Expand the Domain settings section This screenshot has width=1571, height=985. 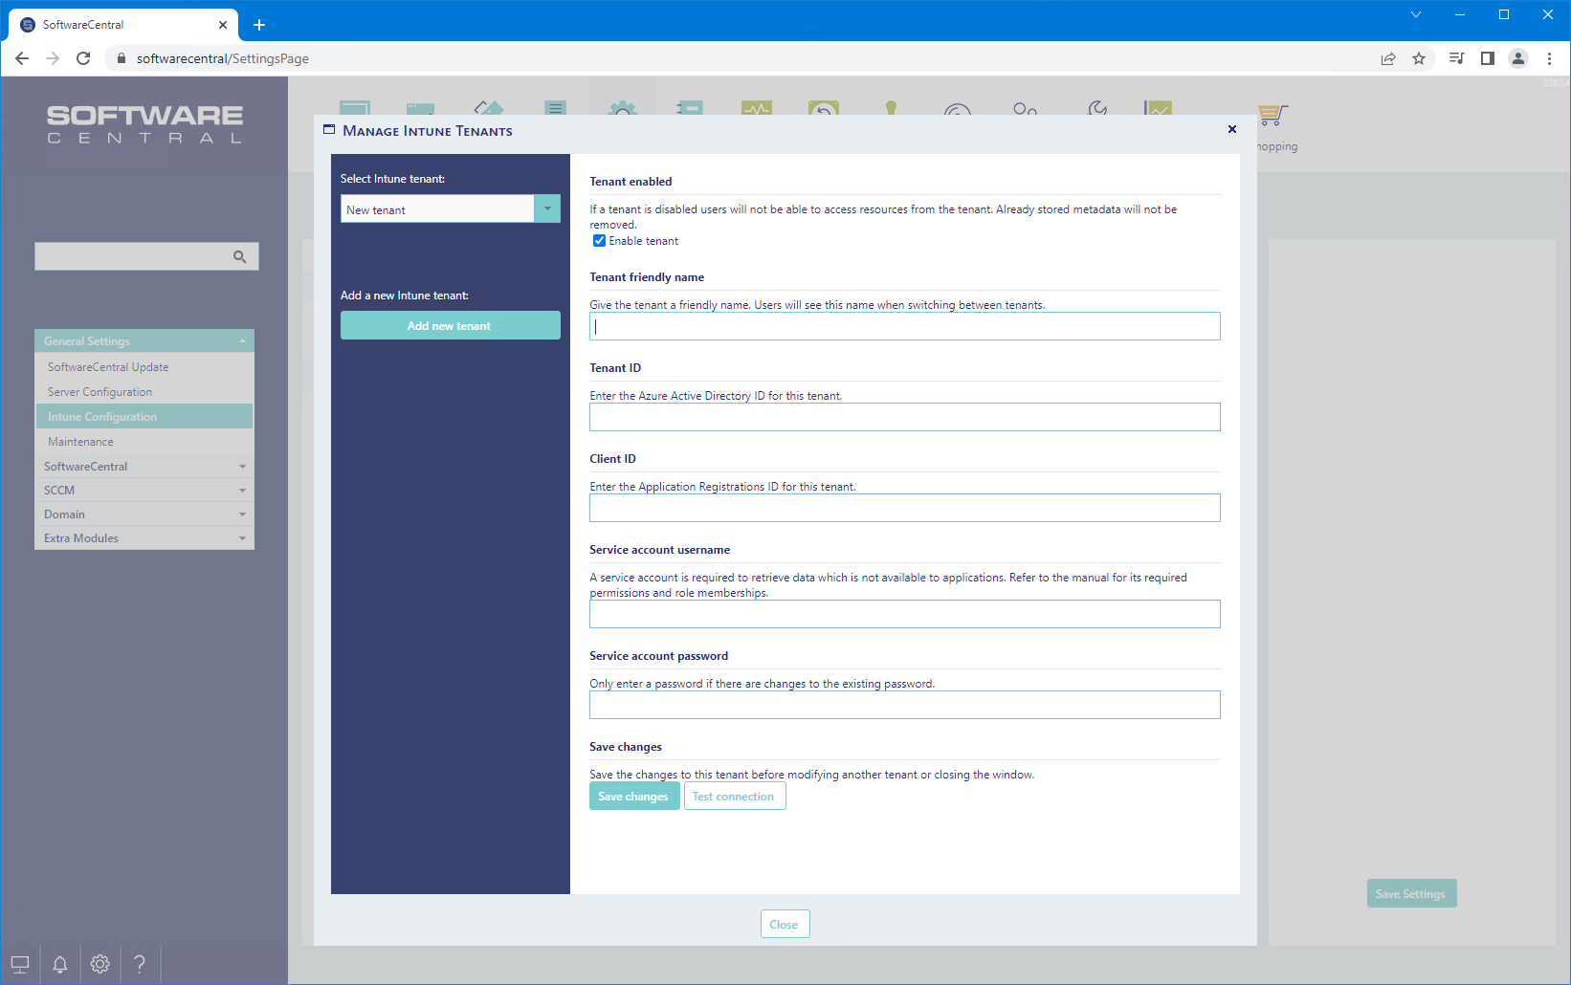tap(144, 514)
